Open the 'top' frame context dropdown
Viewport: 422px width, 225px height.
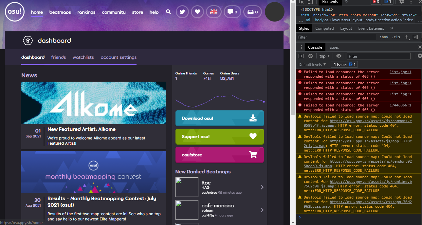tap(323, 56)
